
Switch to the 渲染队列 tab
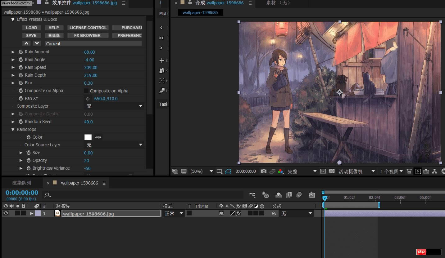[21, 183]
